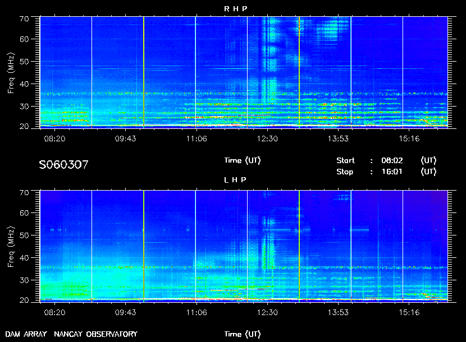Click the 30 MHz label on LHP axis

tap(24, 280)
